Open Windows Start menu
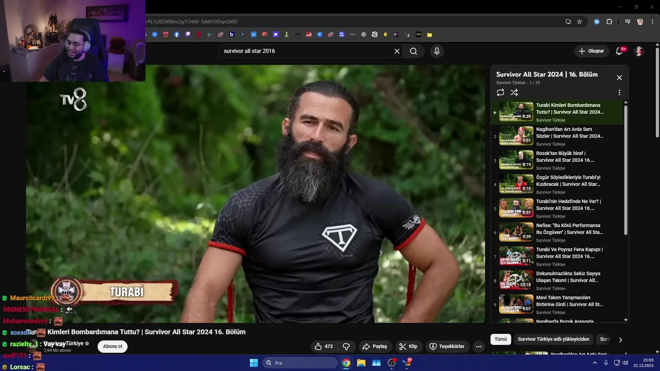 pos(254,363)
